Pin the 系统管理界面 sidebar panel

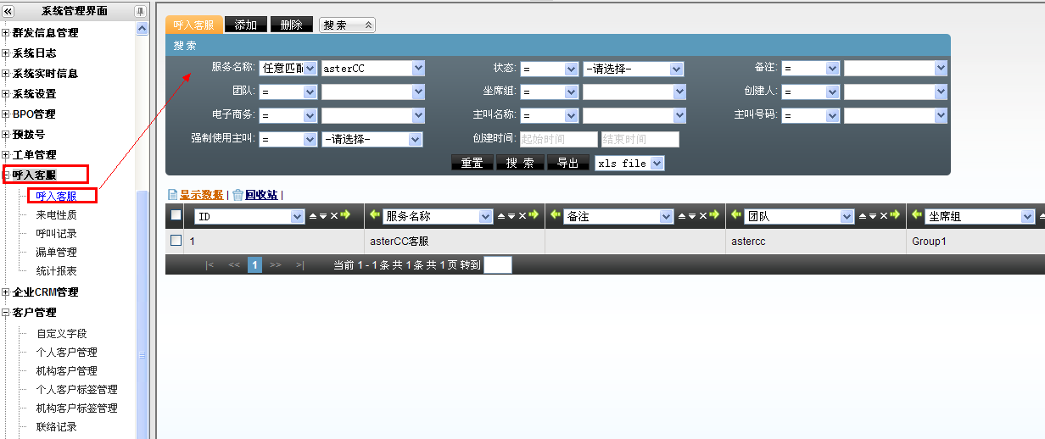[140, 10]
